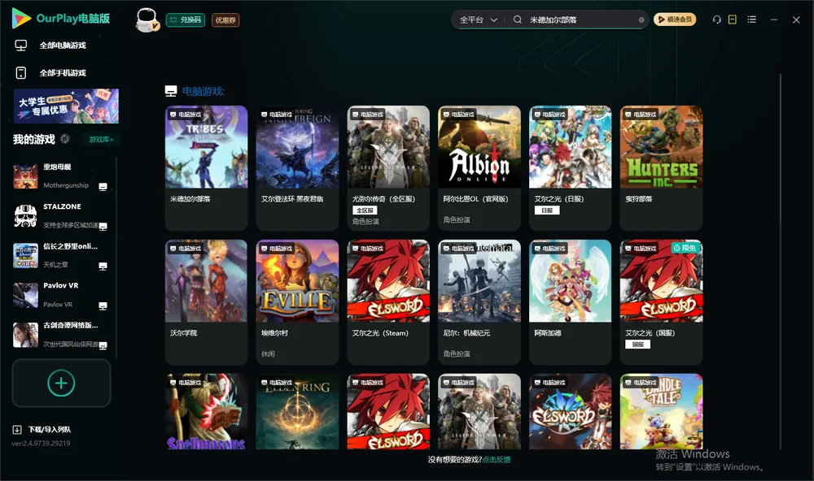Click the monitor icon beside 全部电脑游戏
814x481 pixels.
pyautogui.click(x=21, y=45)
